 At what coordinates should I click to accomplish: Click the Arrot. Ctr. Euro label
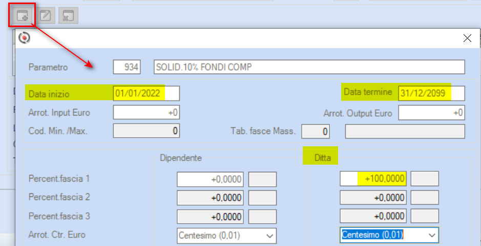tap(57, 235)
